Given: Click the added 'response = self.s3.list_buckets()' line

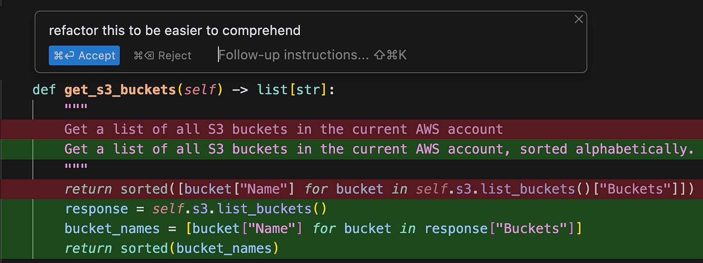Looking at the screenshot, I should (351, 208).
